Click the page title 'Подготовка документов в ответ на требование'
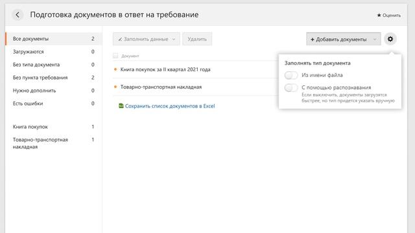Screen dimensions: 415x233 click(x=114, y=15)
